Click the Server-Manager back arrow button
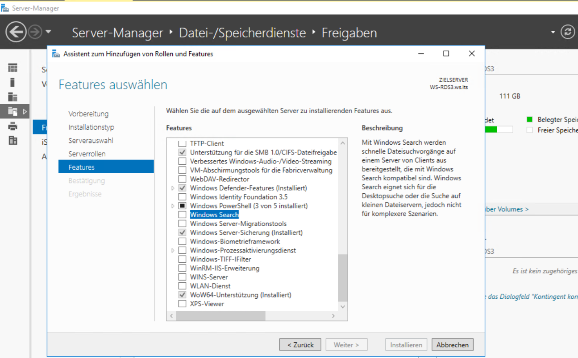Image resolution: width=578 pixels, height=358 pixels. pyautogui.click(x=16, y=32)
